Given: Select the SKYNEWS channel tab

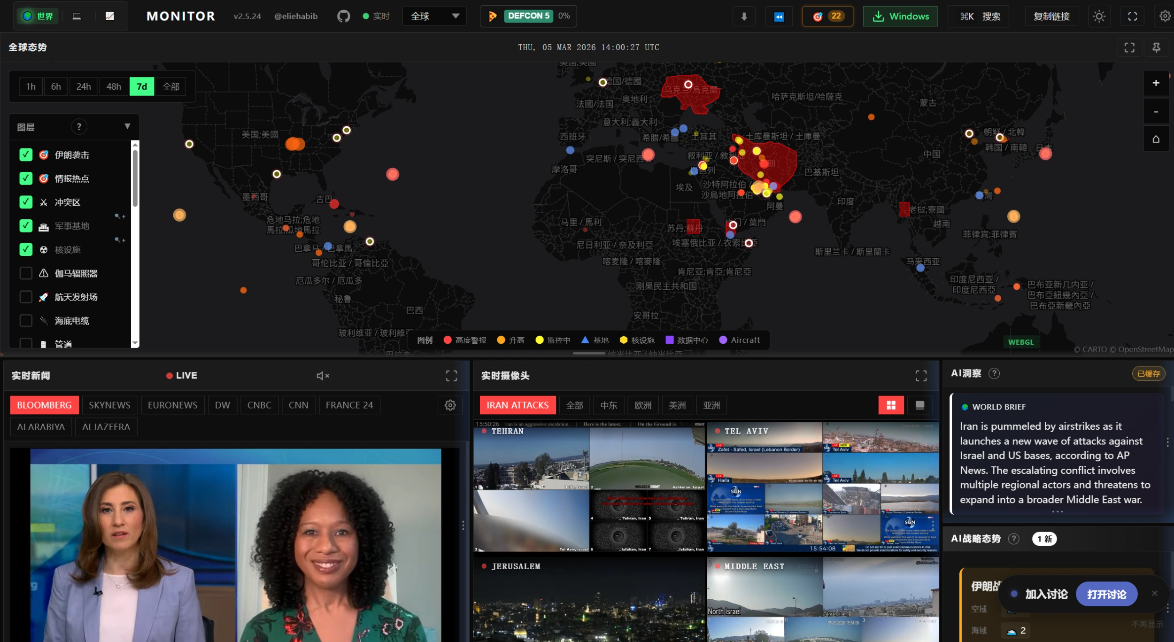Looking at the screenshot, I should coord(109,405).
